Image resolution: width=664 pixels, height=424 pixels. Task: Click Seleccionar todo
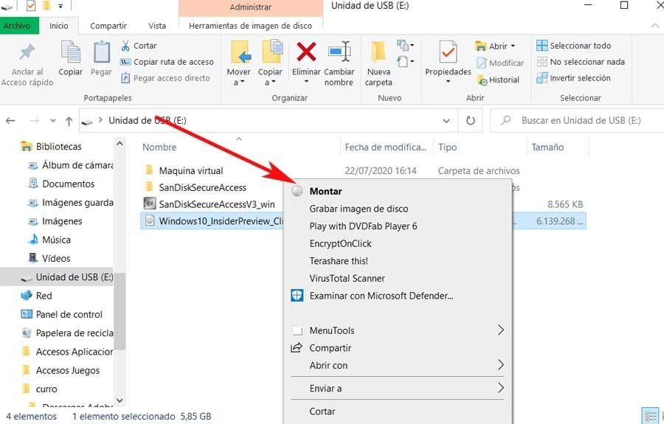574,45
